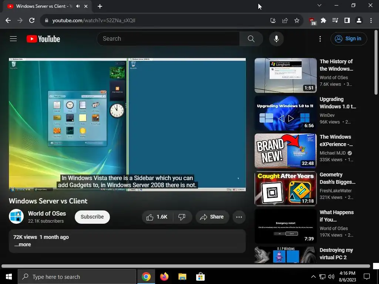Open Chrome profile avatar
Viewport: 379px width, 284px height.
tap(359, 21)
